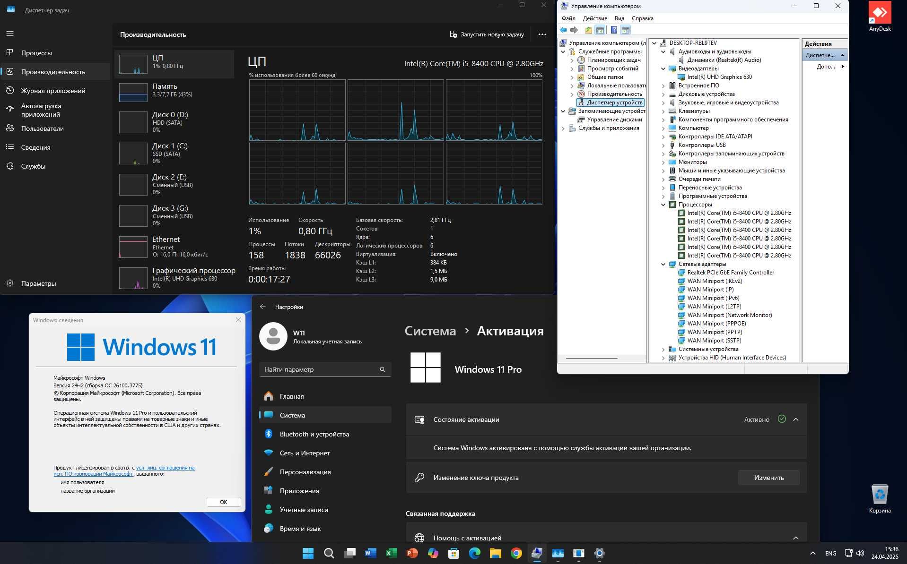907x564 pixels.
Task: Open the AnyDesk desktop shortcut
Action: pos(880,17)
